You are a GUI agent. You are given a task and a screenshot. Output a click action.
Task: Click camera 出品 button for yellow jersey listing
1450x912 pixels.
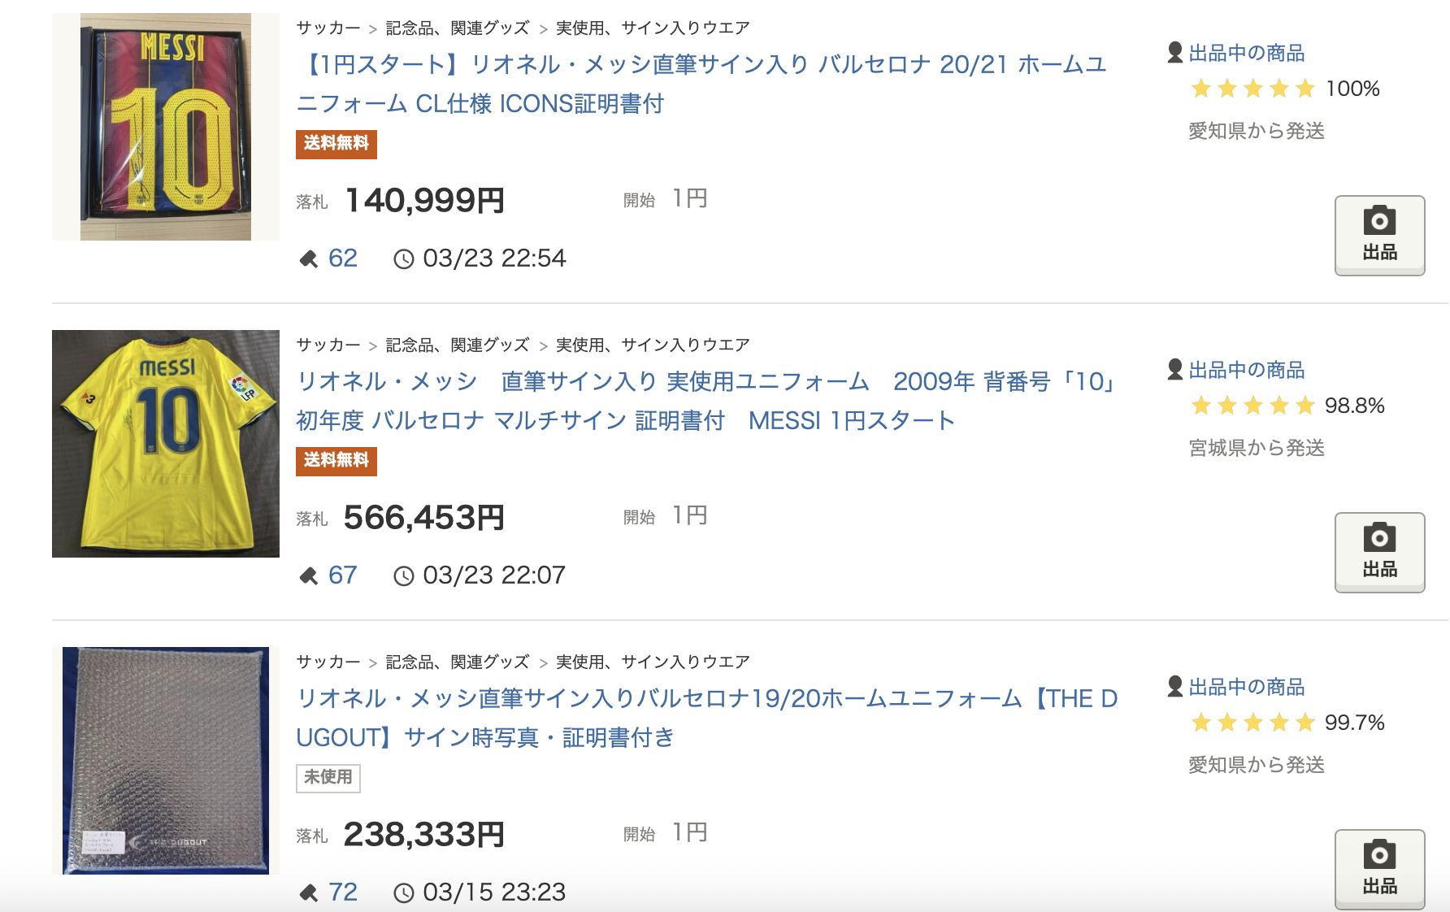click(1379, 552)
